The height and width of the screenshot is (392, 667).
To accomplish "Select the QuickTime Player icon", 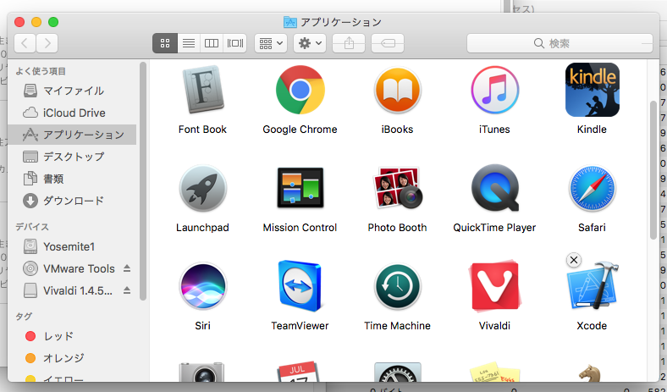I will [494, 188].
